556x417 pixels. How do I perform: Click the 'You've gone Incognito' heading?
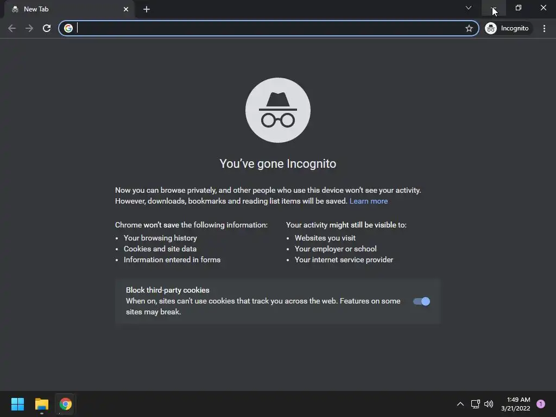[278, 164]
